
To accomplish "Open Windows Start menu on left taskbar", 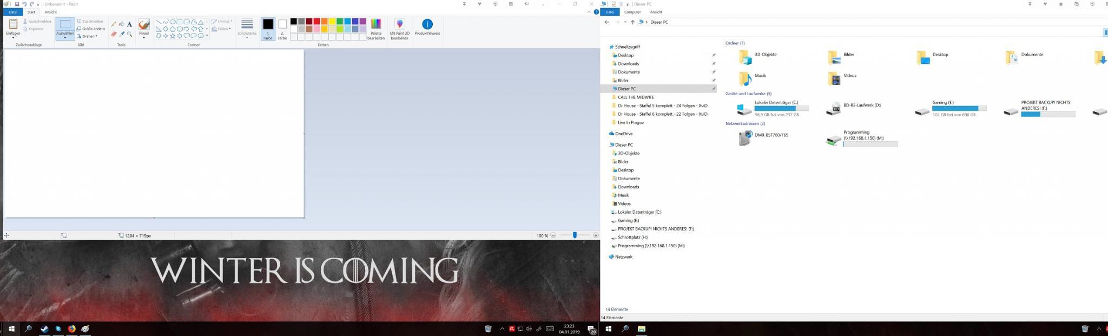I will click(11, 328).
